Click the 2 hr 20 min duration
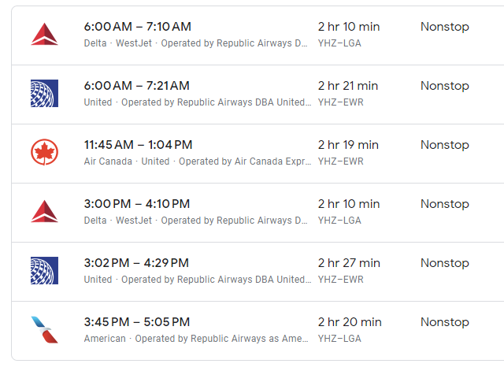Screen dimensions: 504x371 coord(349,322)
